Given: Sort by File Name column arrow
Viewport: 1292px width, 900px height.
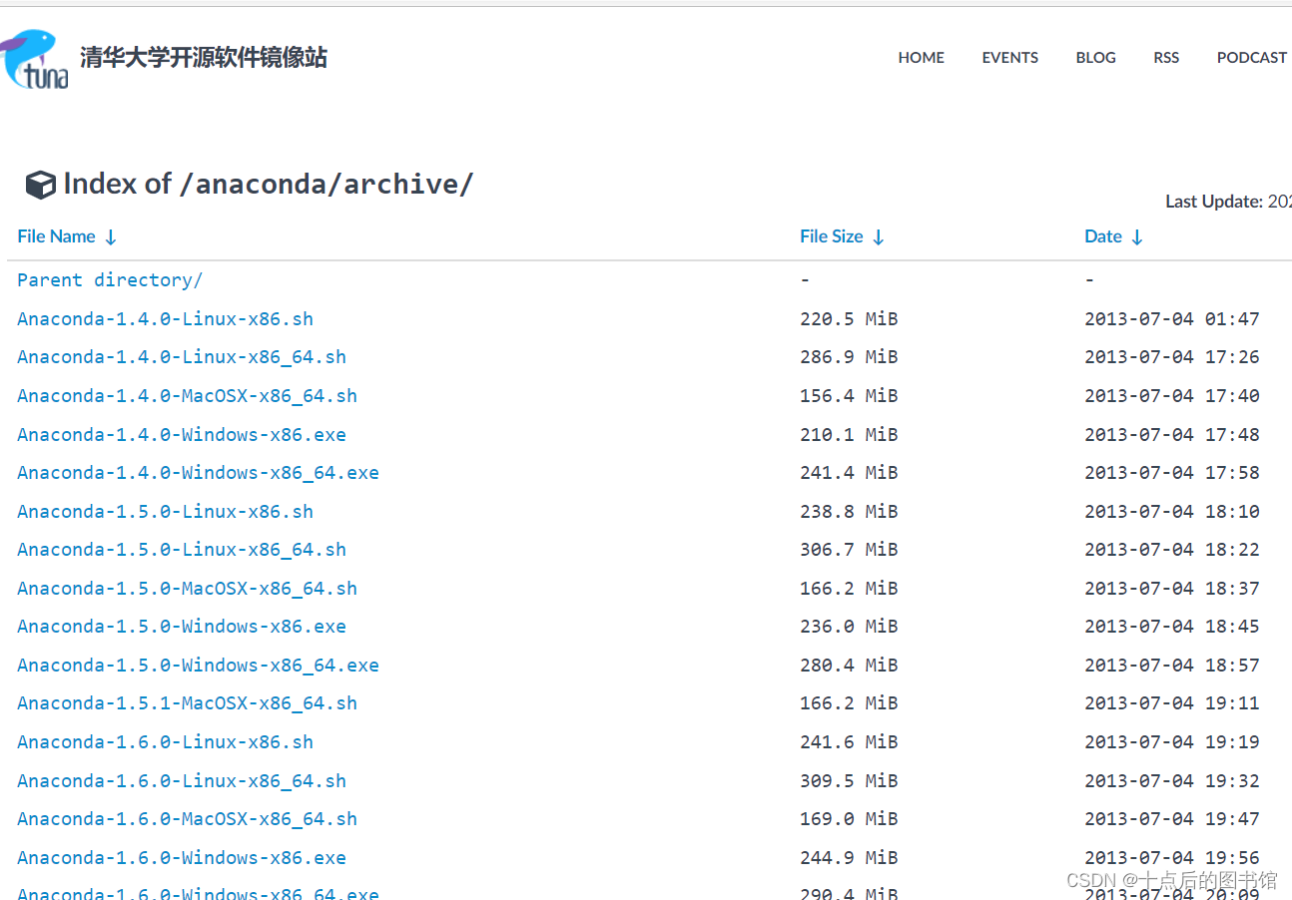Looking at the screenshot, I should pyautogui.click(x=111, y=237).
